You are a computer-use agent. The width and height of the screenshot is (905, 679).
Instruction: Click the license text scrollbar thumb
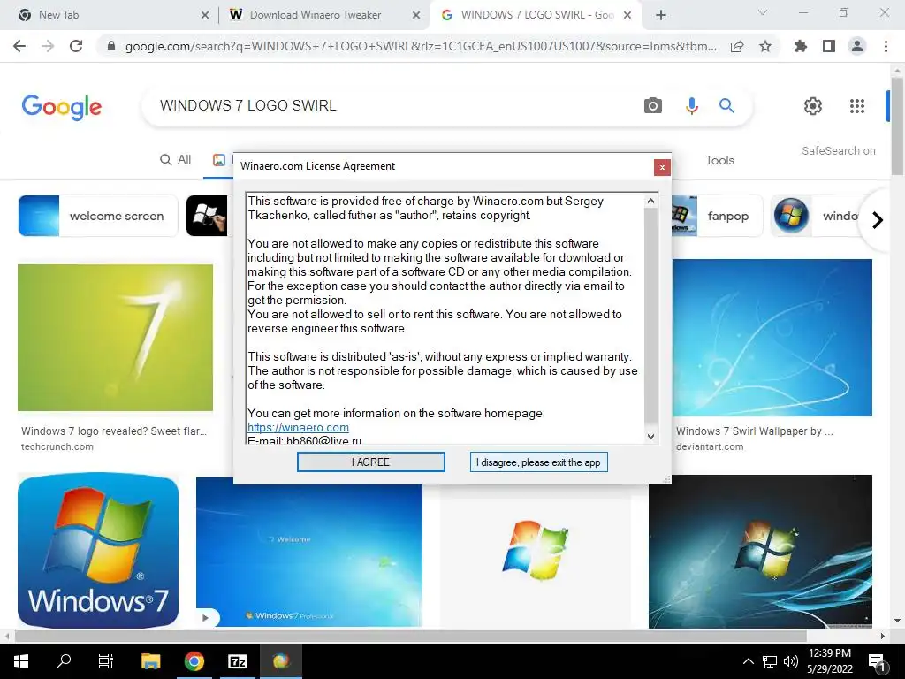[x=650, y=316]
